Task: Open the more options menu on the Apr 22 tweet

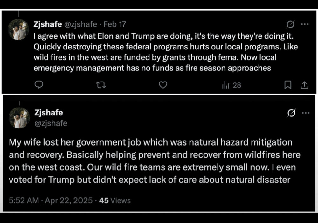Action: 305,113
